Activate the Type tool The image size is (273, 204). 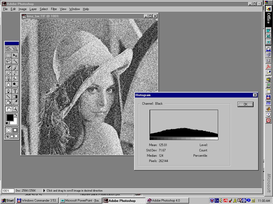pyautogui.click(x=15, y=91)
